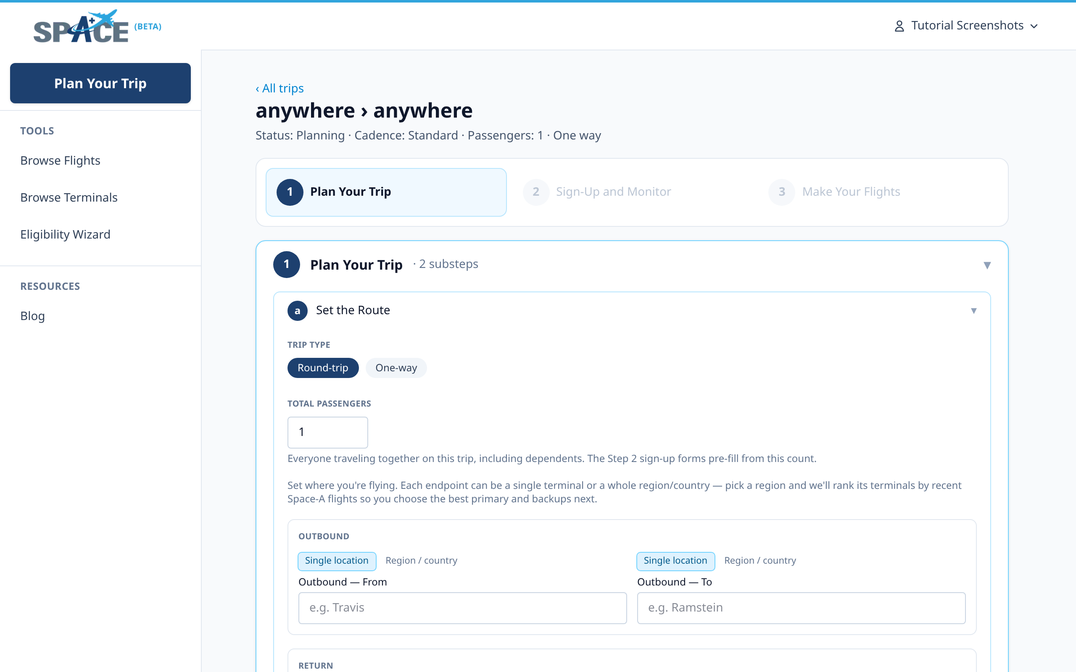1076x672 pixels.
Task: Select the Plan Your Trip step tab
Action: [x=386, y=192]
